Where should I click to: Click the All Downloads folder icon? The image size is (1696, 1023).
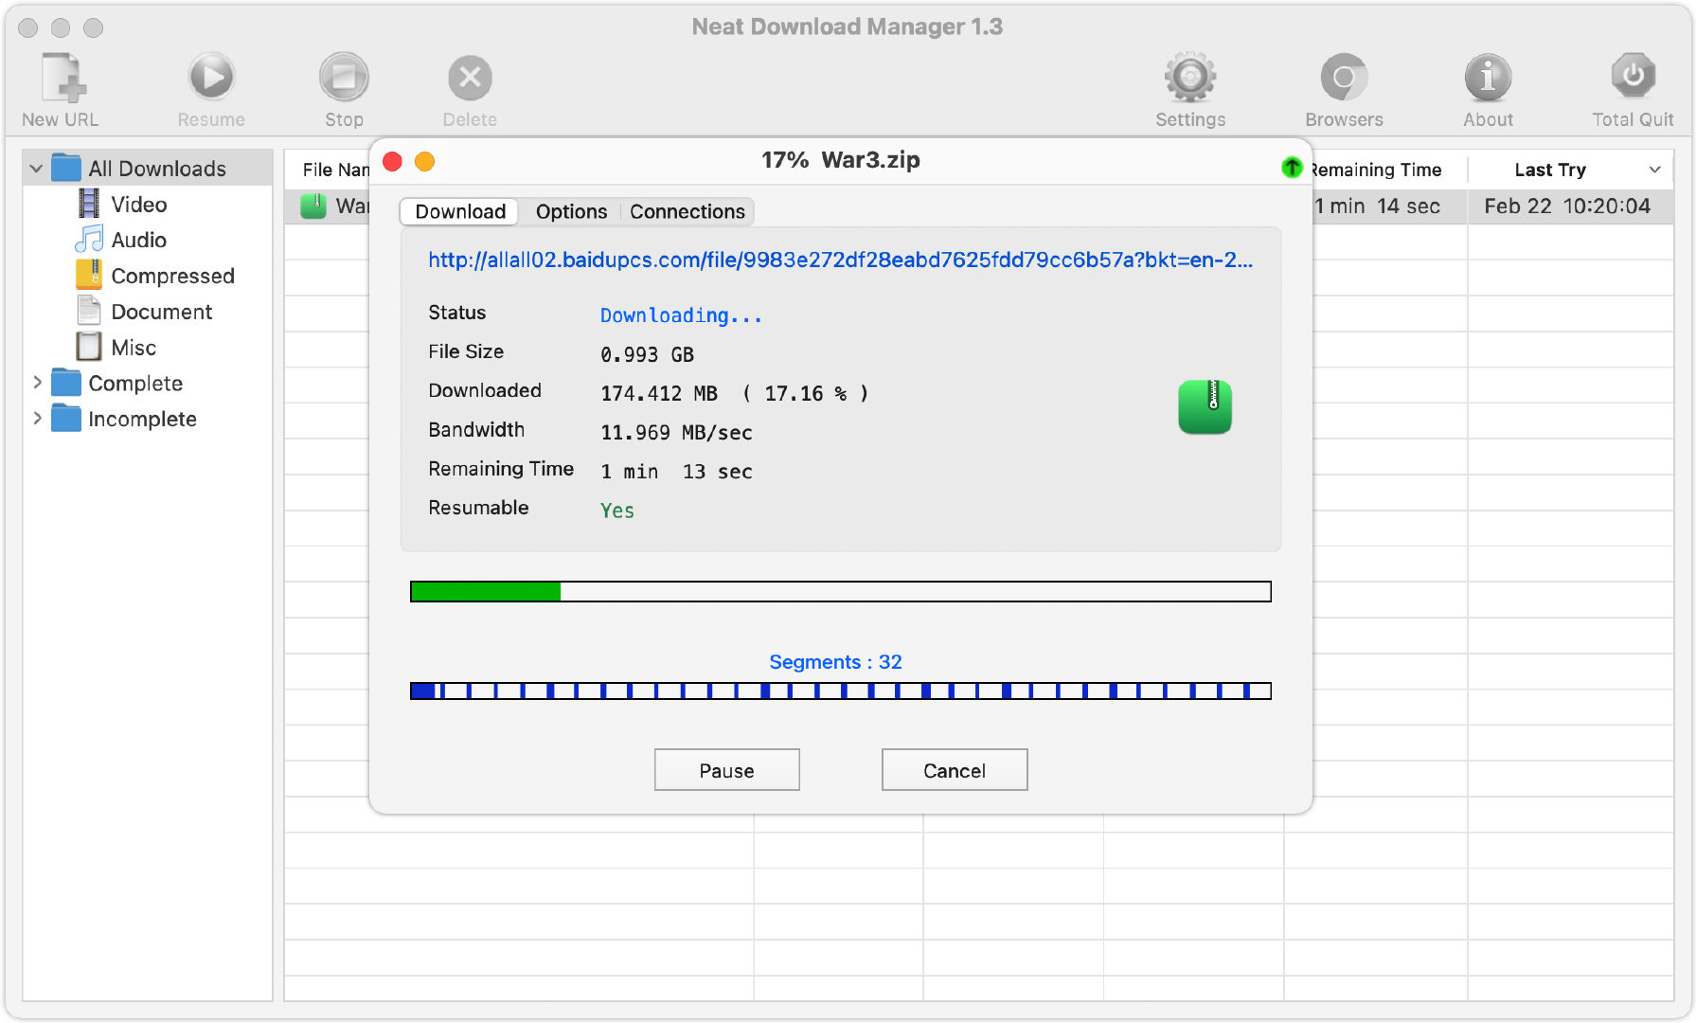(x=66, y=168)
